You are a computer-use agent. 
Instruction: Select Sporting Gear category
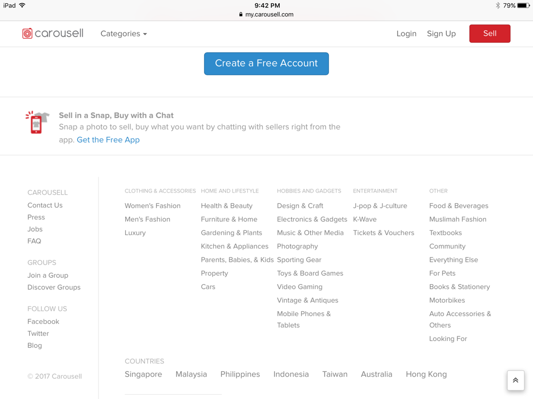pyautogui.click(x=299, y=260)
